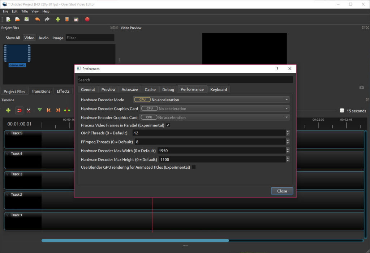370x253 pixels.
Task: Close the Video Preview panel icon
Action: point(367,28)
